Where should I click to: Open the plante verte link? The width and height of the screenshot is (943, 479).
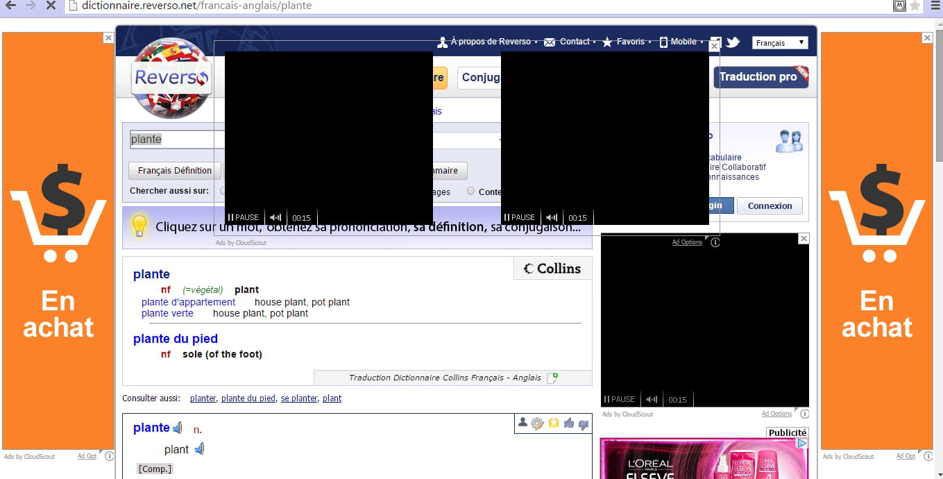pos(167,313)
